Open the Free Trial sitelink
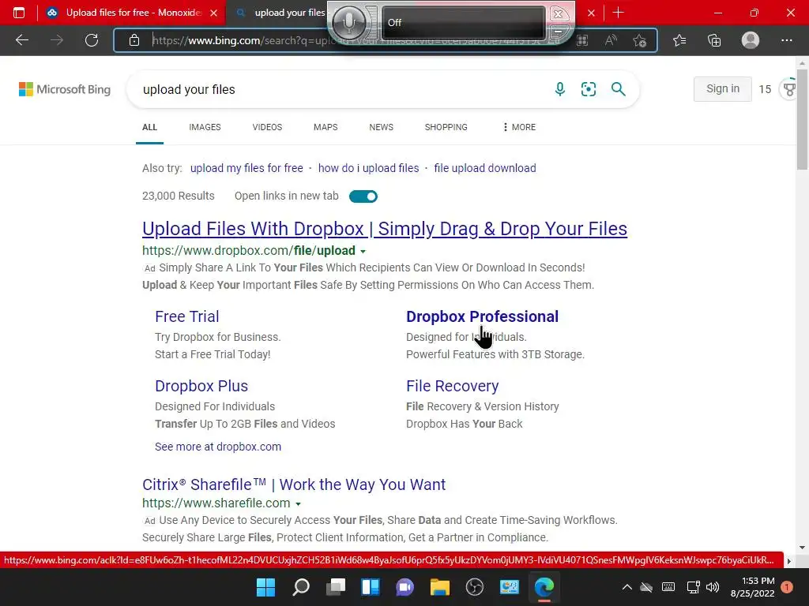The width and height of the screenshot is (809, 606). [x=186, y=316]
